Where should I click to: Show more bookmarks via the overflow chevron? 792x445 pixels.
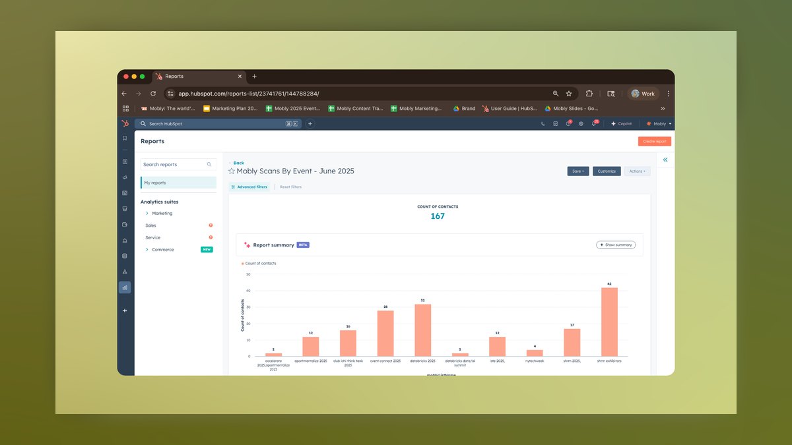663,109
